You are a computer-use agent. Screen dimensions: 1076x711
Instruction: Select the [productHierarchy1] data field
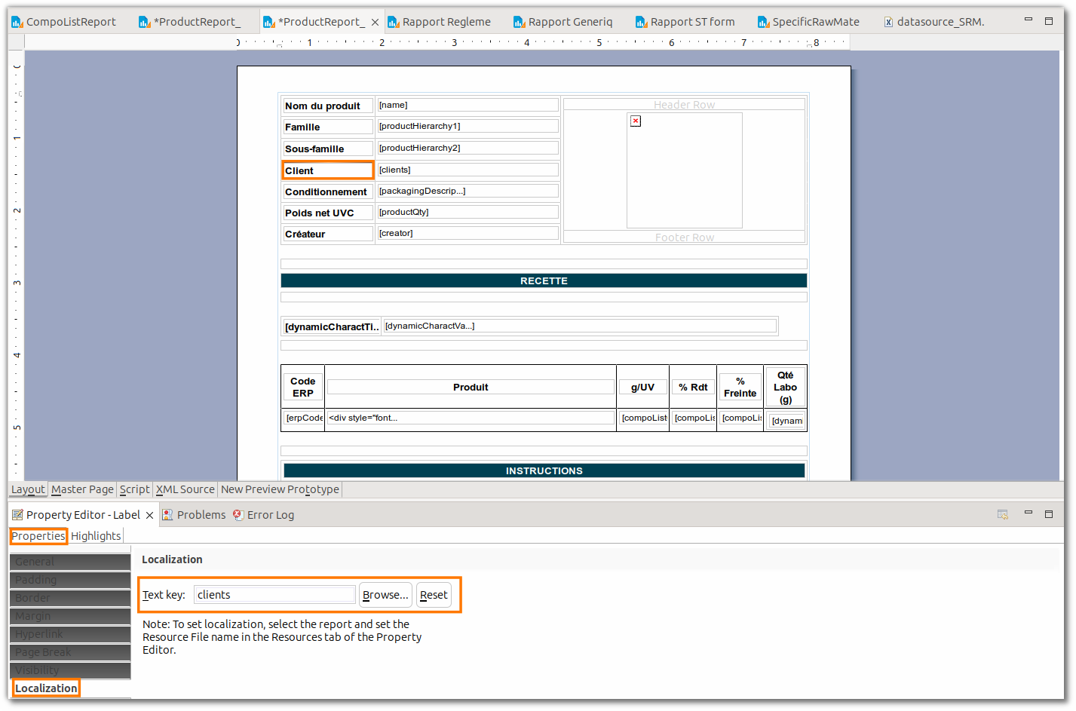467,127
